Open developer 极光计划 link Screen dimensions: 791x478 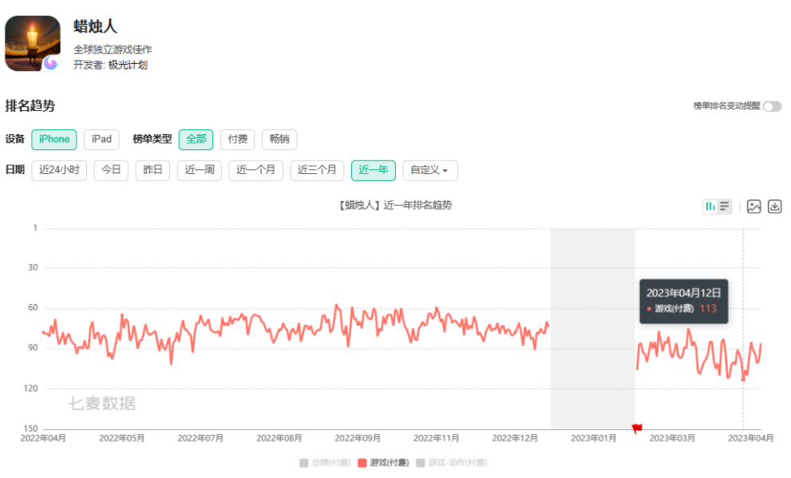128,65
